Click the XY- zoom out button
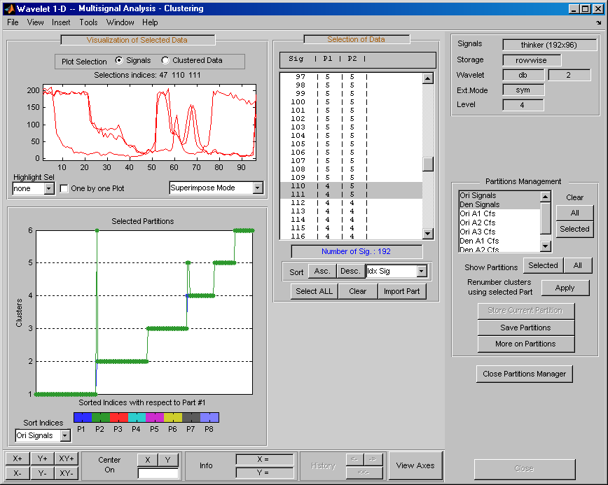Image resolution: width=608 pixels, height=485 pixels. click(x=67, y=473)
